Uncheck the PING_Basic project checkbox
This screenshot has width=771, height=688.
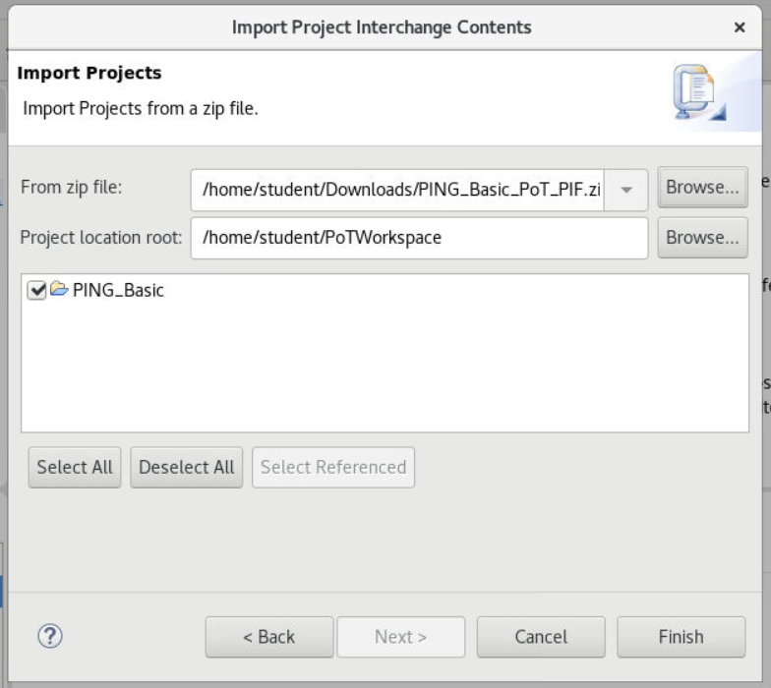(x=37, y=290)
